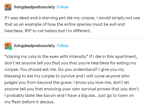Click the sentence "You should eat me."
Viewport: 146px width, 109px height.
38,70
